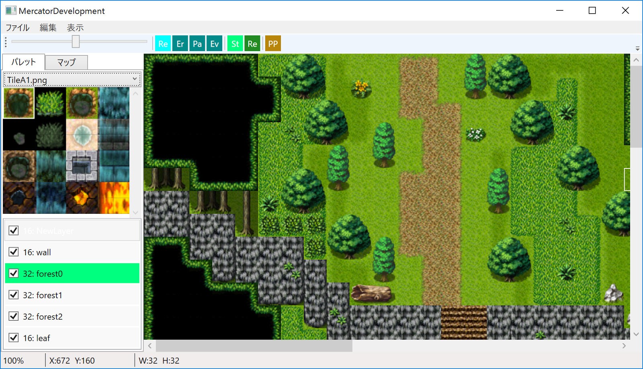Viewport: 643px width, 369px height.
Task: Click the 100% zoom readout in status bar
Action: coord(14,361)
